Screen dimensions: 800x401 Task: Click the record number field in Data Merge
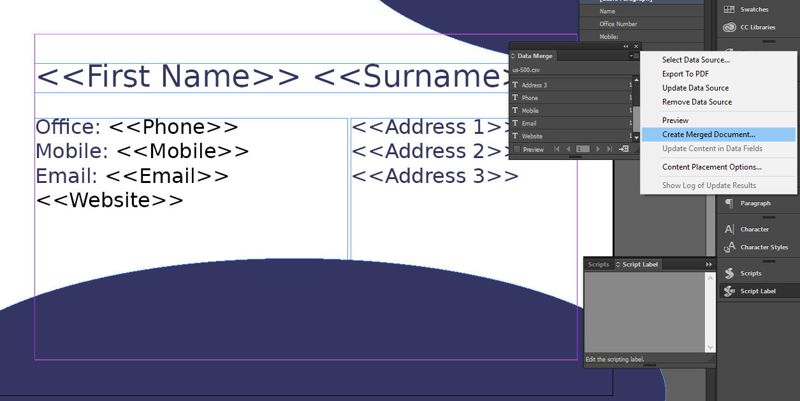pyautogui.click(x=583, y=149)
